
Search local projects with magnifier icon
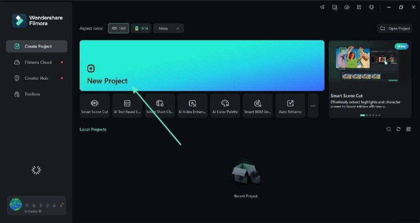point(388,129)
